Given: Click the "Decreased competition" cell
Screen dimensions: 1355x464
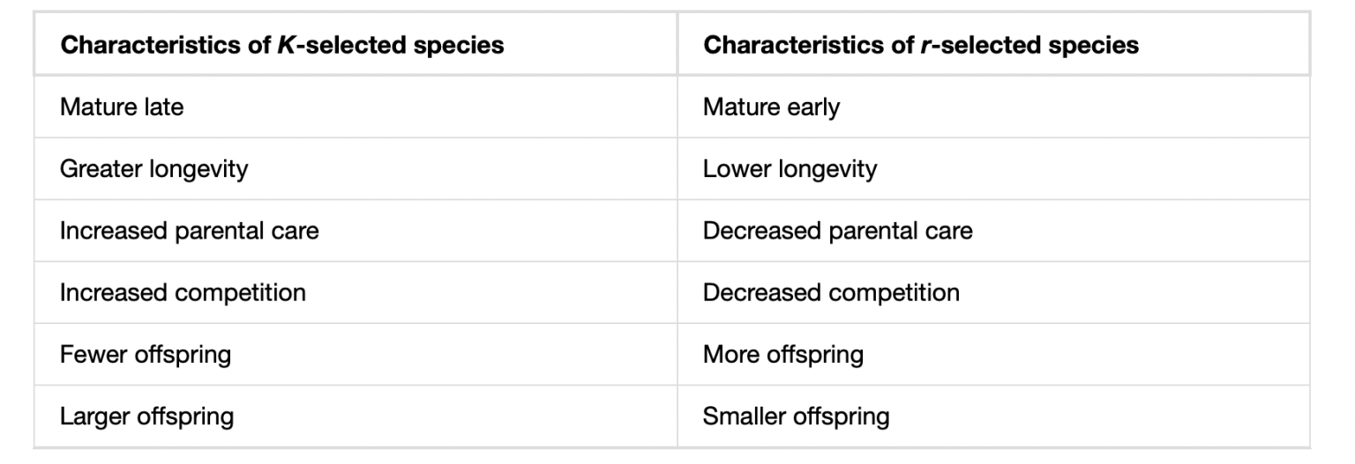Looking at the screenshot, I should point(831,292).
